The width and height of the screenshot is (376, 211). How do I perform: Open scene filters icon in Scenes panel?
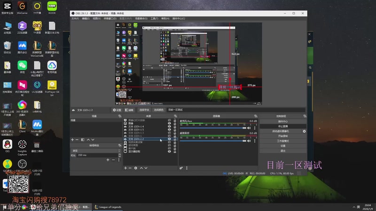83,140
